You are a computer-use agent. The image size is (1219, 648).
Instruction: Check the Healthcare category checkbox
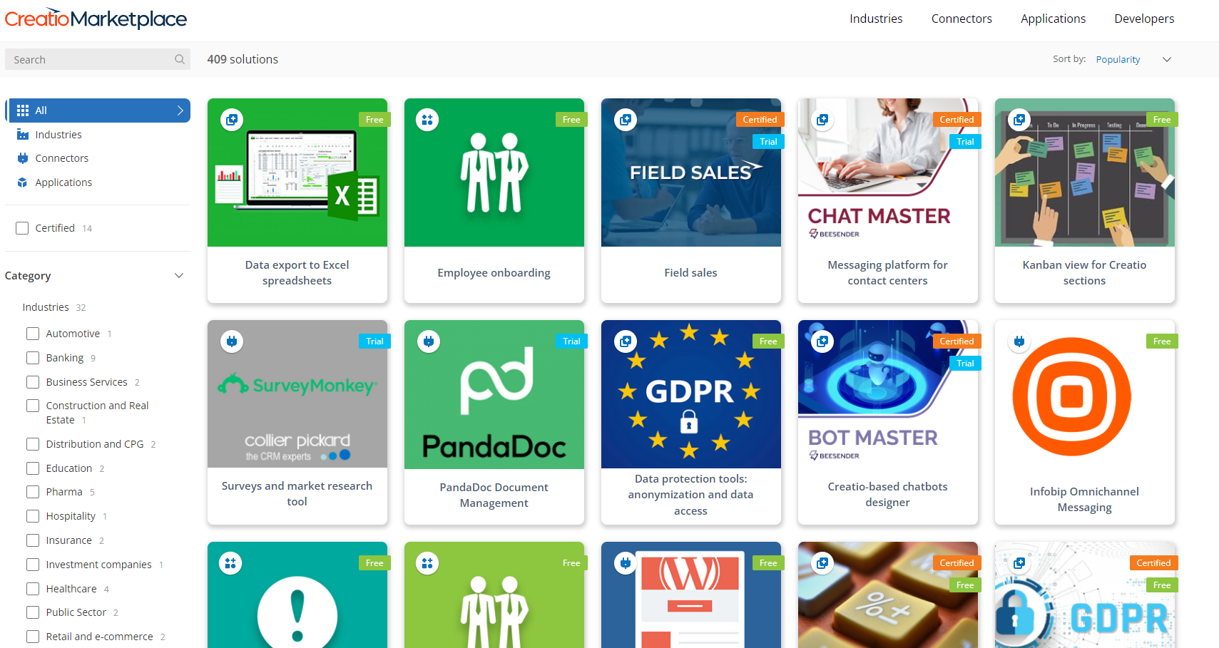click(x=33, y=589)
